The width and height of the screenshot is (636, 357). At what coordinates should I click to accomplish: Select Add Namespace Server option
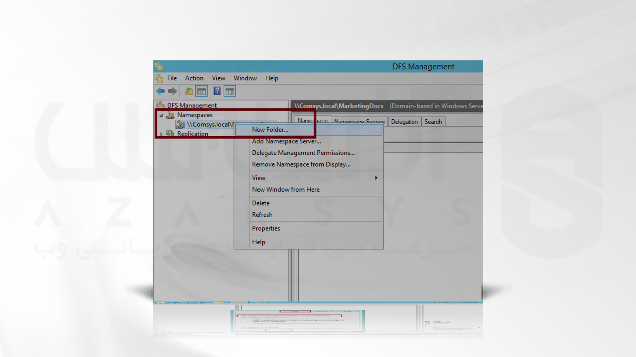click(286, 141)
